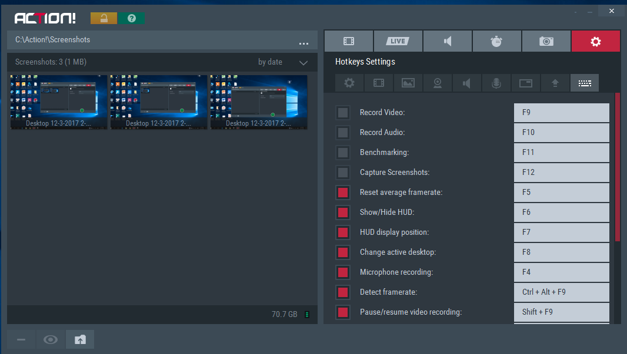This screenshot has width=627, height=354.
Task: Switch to the LIVE streaming tab
Action: pyautogui.click(x=398, y=41)
